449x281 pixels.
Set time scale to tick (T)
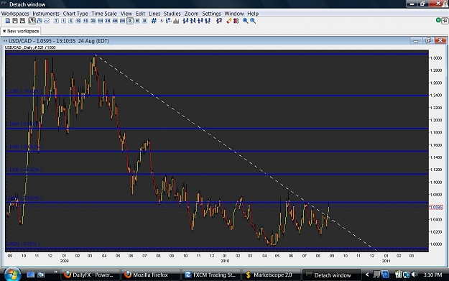pyautogui.click(x=56, y=21)
